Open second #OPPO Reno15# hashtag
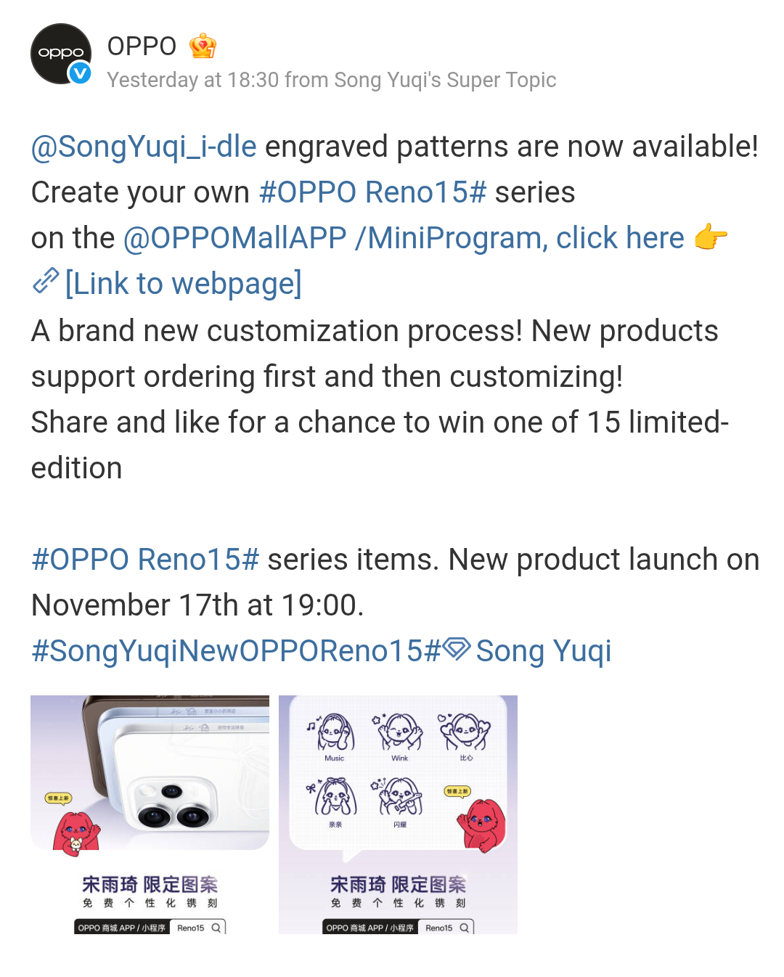The height and width of the screenshot is (977, 784). 145,560
